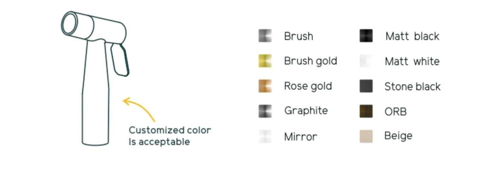Click the "Rose gold" label text
This screenshot has width=491, height=174.
tap(308, 86)
